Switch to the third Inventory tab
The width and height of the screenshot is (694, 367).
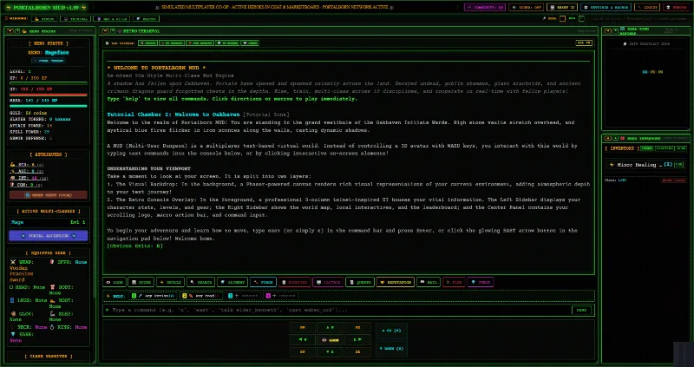[x=681, y=148]
